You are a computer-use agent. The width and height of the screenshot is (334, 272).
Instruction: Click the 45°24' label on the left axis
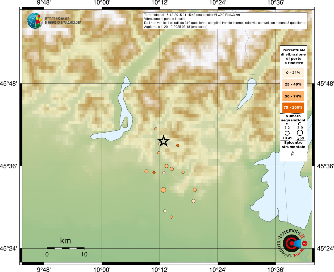coord(8,249)
